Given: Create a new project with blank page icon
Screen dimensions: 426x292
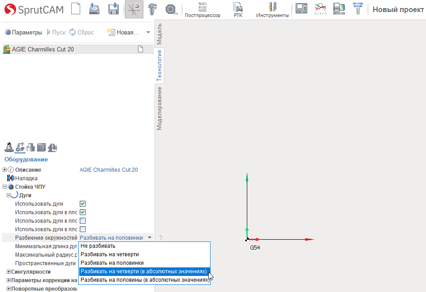Looking at the screenshot, I should pos(76,8).
